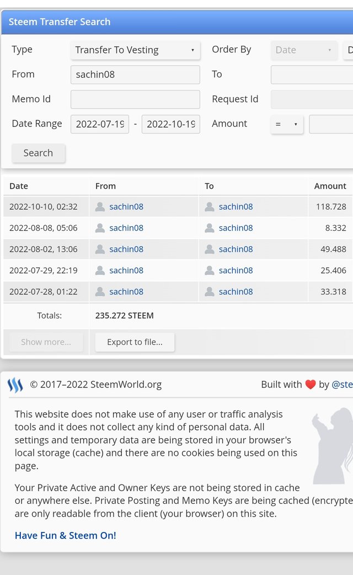This screenshot has height=575, width=353.
Task: Click the 'Steem Transfer Search' title
Action: pos(60,22)
